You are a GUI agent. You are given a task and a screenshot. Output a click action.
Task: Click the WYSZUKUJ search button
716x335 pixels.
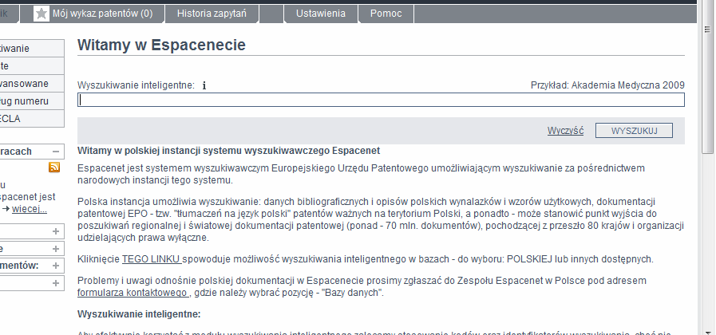[634, 131]
